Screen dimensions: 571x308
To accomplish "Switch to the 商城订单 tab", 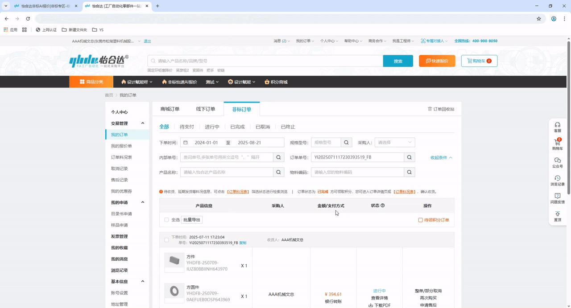I will pyautogui.click(x=170, y=109).
